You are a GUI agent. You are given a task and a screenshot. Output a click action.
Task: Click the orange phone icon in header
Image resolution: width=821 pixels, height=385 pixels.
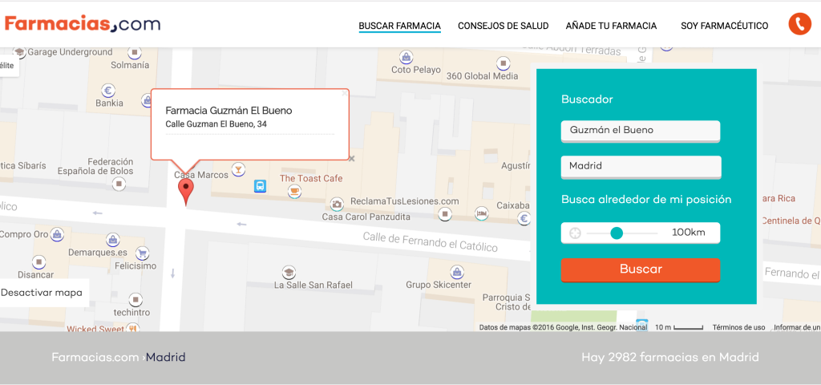pyautogui.click(x=799, y=24)
